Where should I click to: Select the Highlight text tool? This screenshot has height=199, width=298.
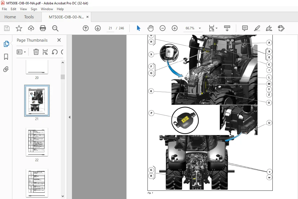click(x=257, y=28)
